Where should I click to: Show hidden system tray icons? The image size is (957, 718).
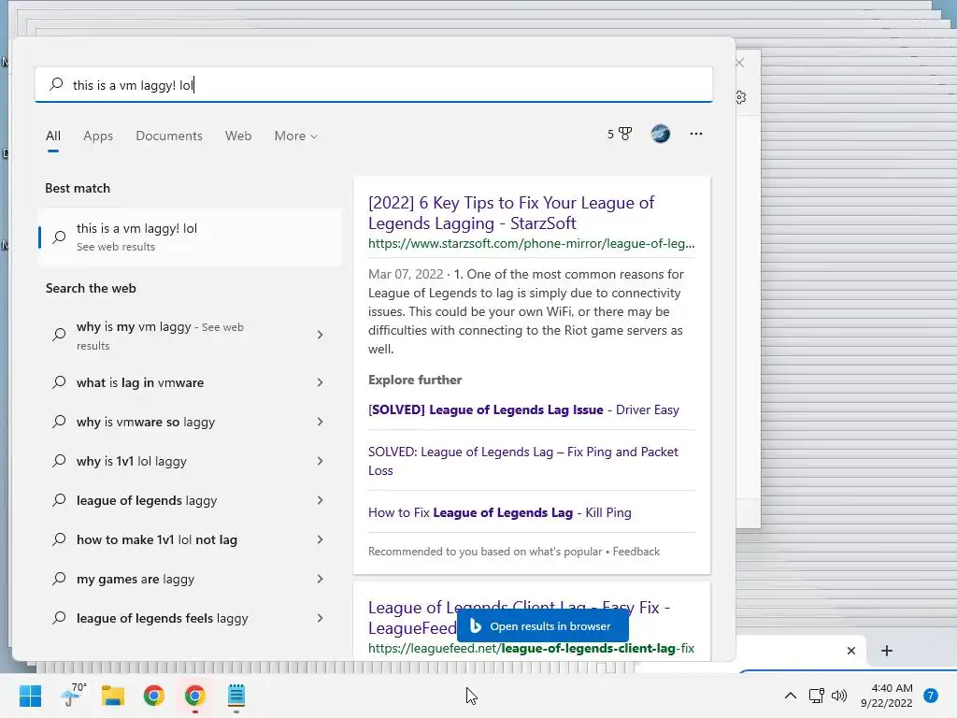[x=791, y=696]
